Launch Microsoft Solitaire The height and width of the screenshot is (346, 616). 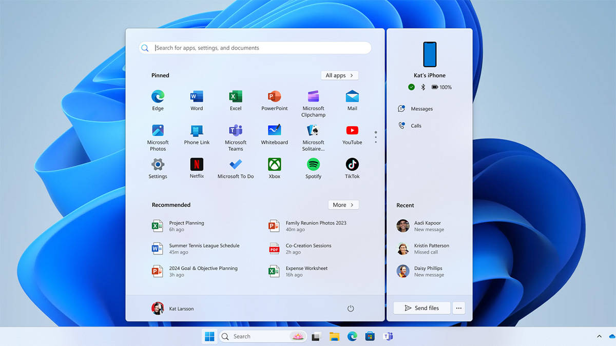313,137
